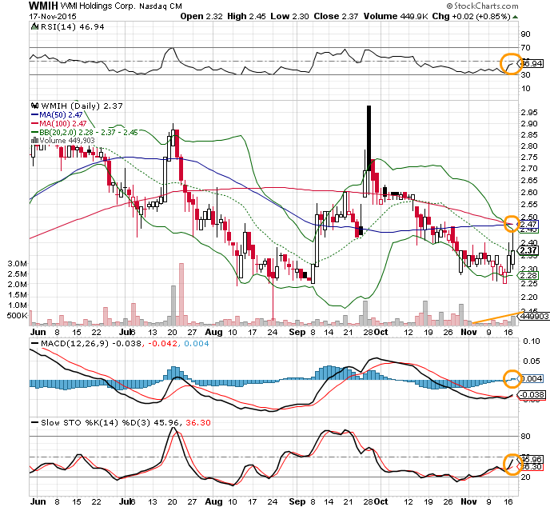Click the blue '0.004' histogram value in MACD label

pos(197,344)
